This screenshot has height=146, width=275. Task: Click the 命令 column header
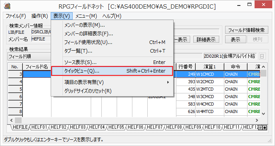click(x=236, y=67)
